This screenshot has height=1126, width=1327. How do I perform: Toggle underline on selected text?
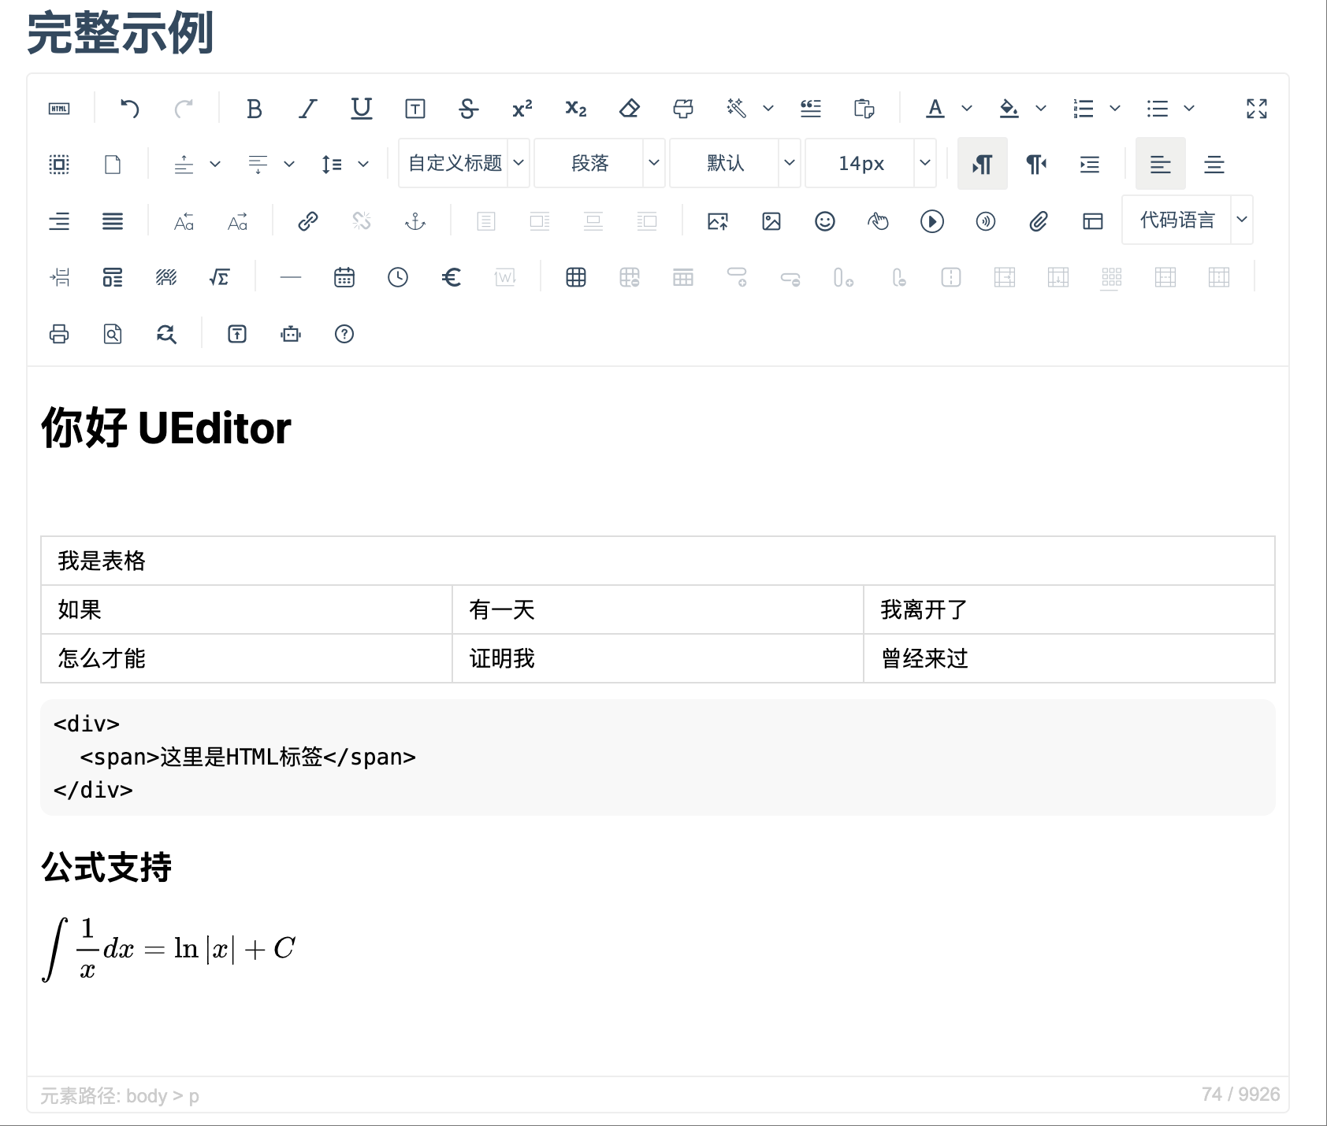(x=361, y=108)
